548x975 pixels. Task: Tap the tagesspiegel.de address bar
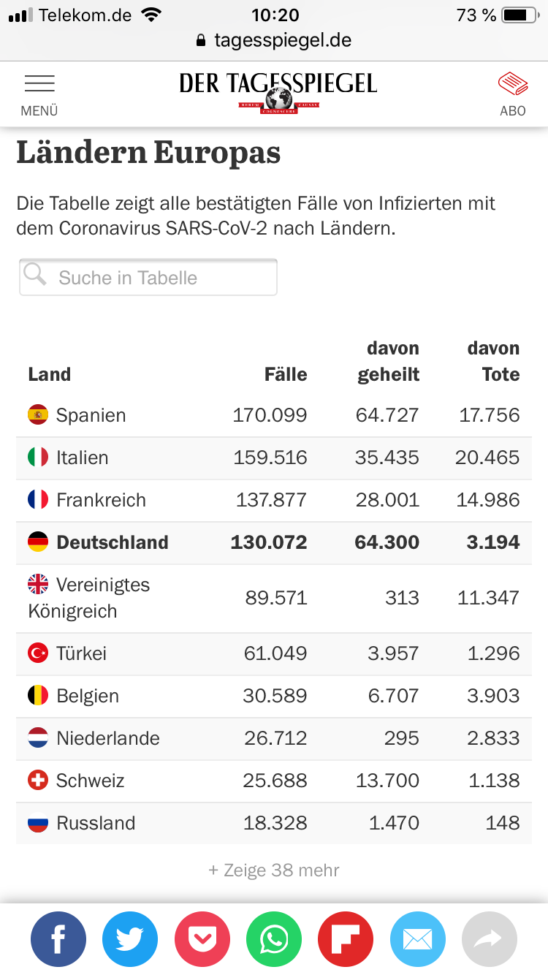click(274, 40)
